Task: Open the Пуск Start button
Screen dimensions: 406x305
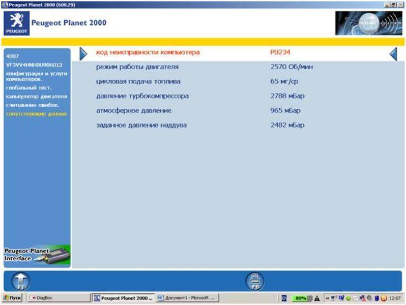Action: (12, 298)
